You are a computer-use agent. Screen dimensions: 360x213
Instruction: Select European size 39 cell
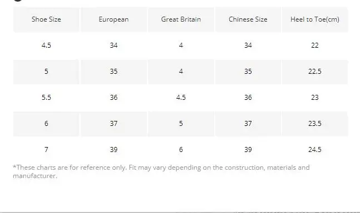pos(114,150)
